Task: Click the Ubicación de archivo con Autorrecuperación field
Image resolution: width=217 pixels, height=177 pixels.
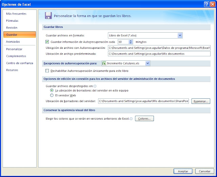Action: click(x=159, y=48)
